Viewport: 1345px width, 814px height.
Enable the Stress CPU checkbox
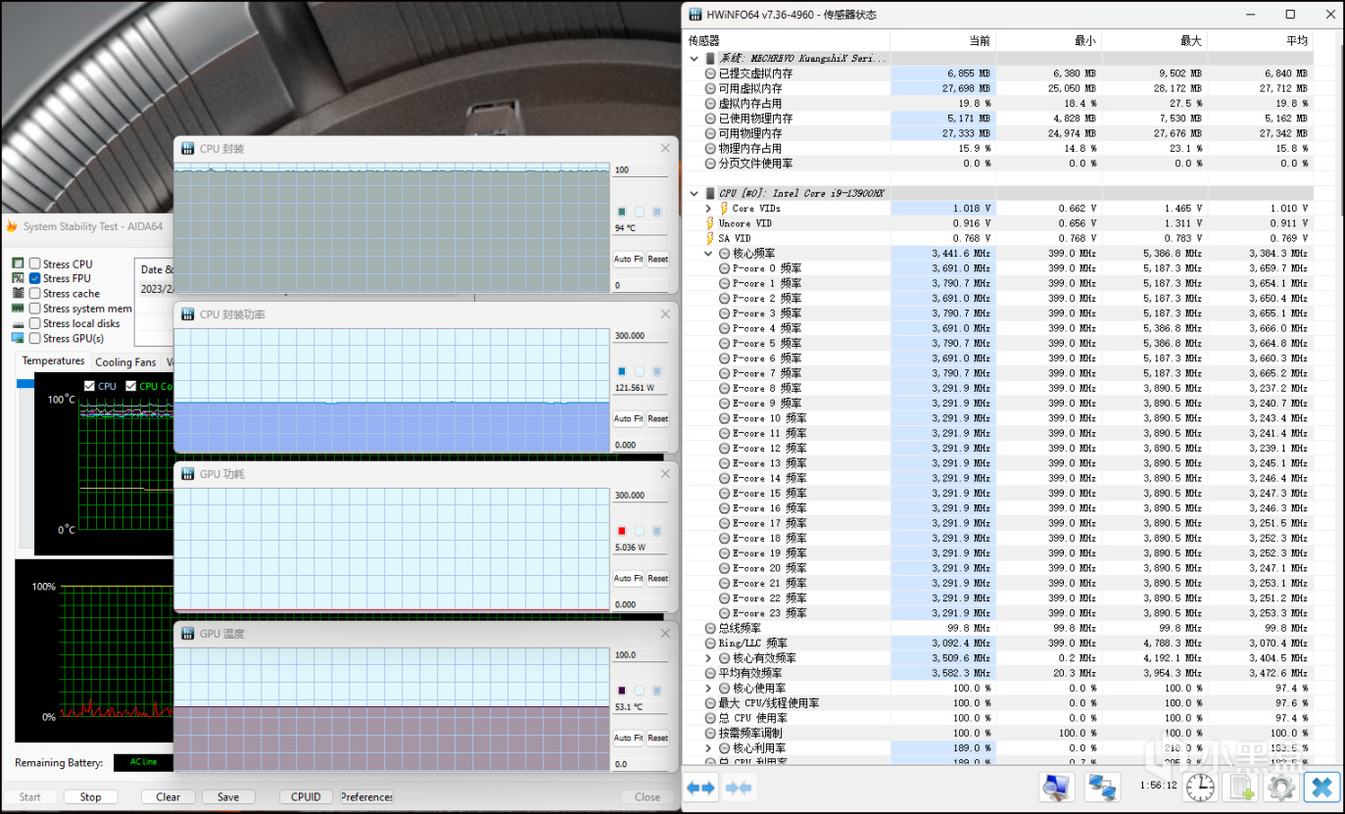tap(35, 263)
